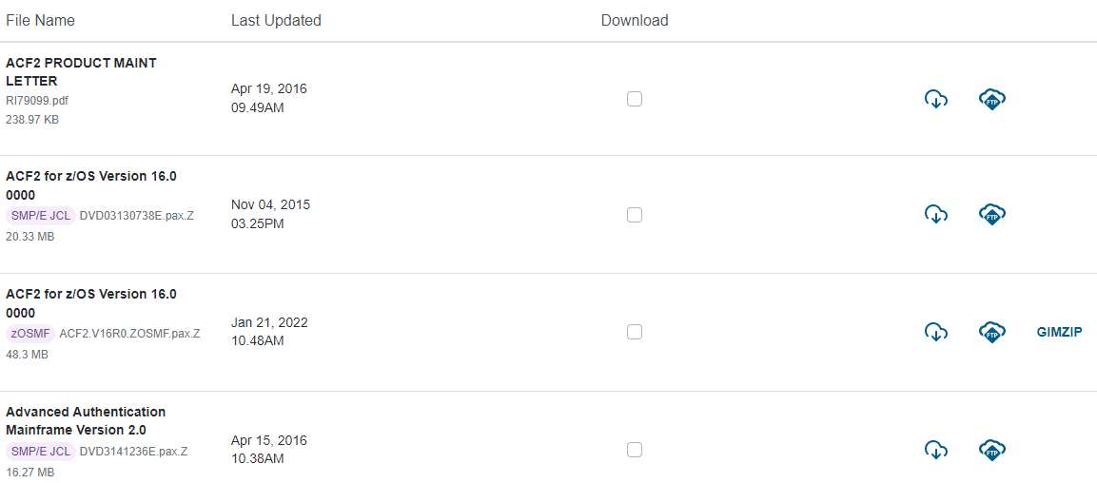
Task: Download ACF2.V16R0.ZOSMF.pax.Z via cloud download icon
Action: pos(936,333)
